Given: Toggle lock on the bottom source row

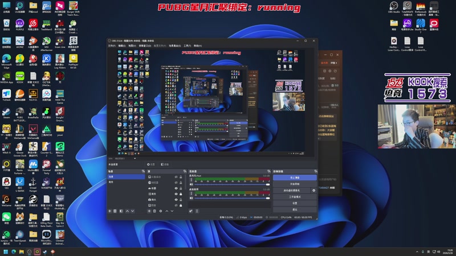Looking at the screenshot, I should point(181,205).
